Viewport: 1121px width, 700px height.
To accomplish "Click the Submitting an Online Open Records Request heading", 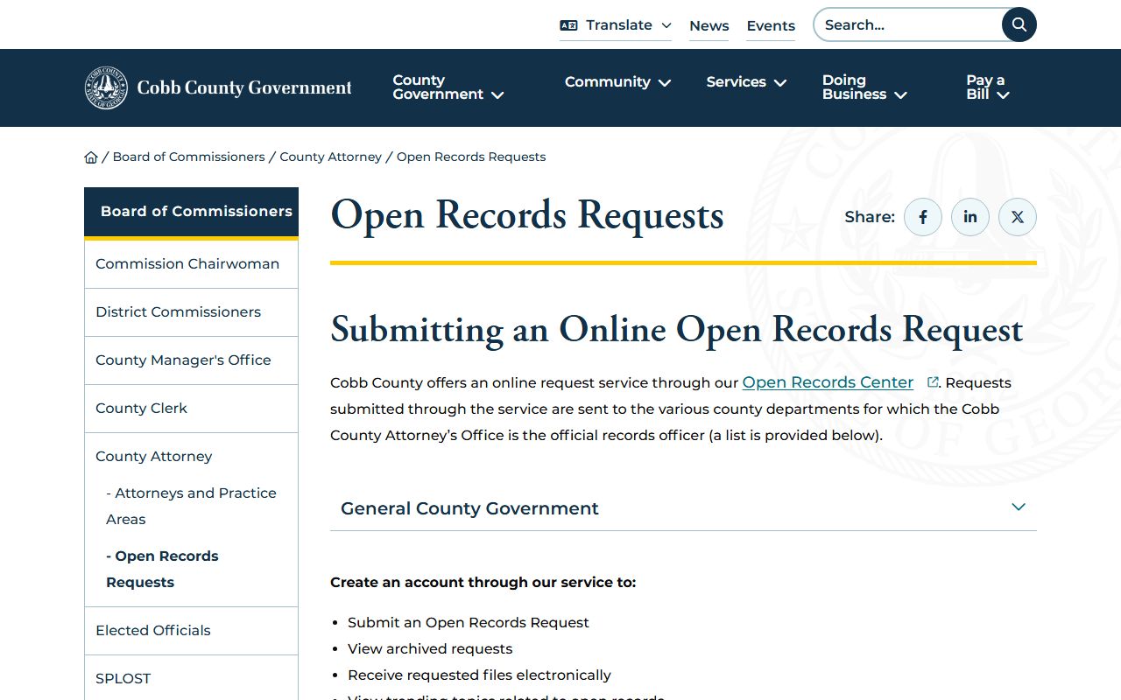I will point(676,330).
